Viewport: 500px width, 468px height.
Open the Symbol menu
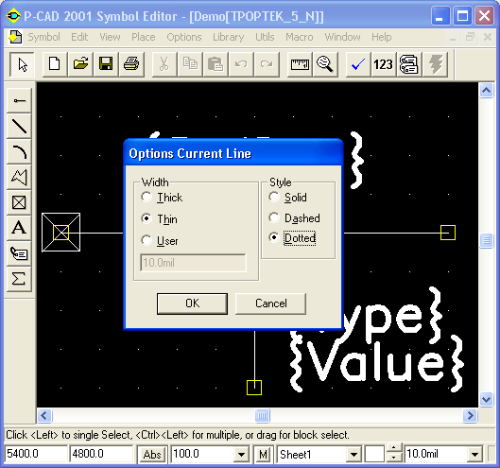tap(43, 37)
